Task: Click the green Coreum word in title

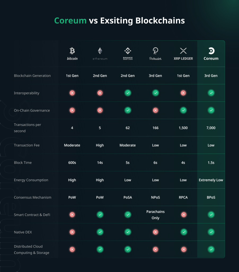Action: coord(70,21)
